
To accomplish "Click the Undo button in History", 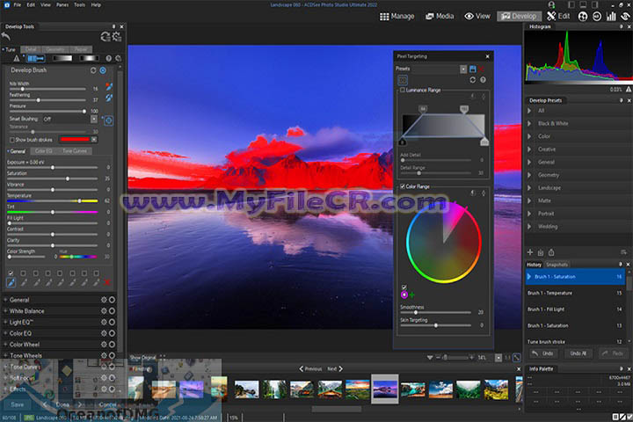I will pos(542,353).
